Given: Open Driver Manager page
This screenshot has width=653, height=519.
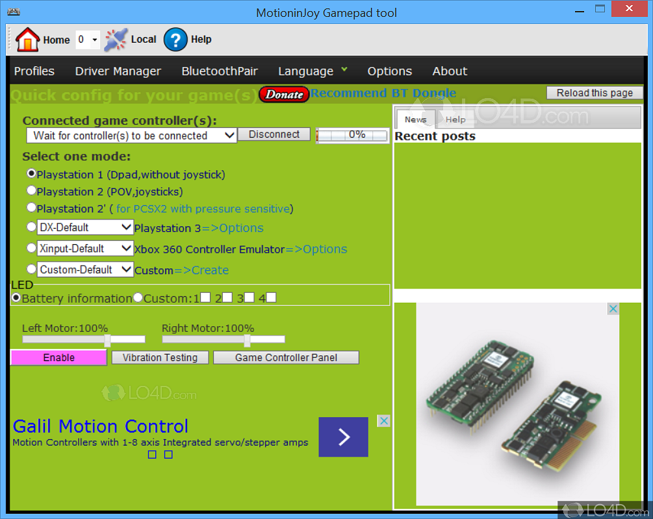Looking at the screenshot, I should pyautogui.click(x=118, y=71).
